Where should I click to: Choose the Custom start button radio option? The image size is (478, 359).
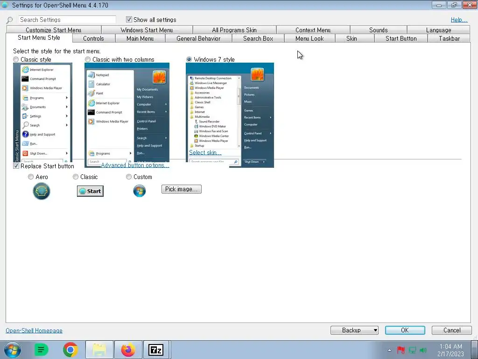pyautogui.click(x=129, y=177)
